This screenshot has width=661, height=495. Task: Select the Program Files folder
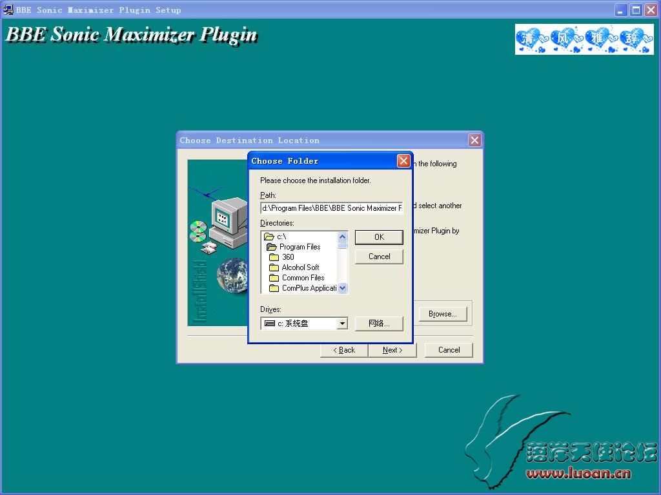click(300, 247)
